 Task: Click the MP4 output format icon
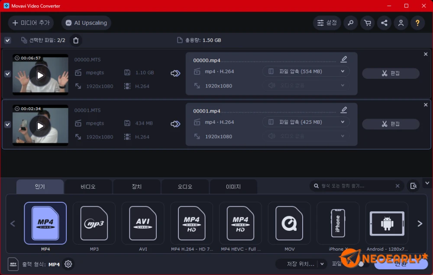(13, 264)
